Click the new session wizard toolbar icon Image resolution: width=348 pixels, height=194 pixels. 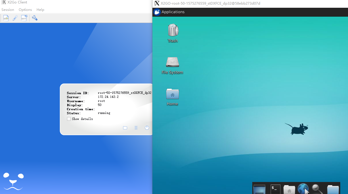click(x=24, y=18)
